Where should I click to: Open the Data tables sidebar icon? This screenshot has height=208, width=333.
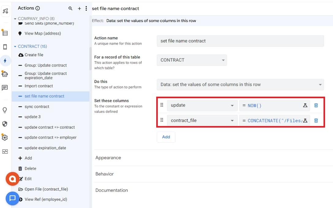[5, 33]
